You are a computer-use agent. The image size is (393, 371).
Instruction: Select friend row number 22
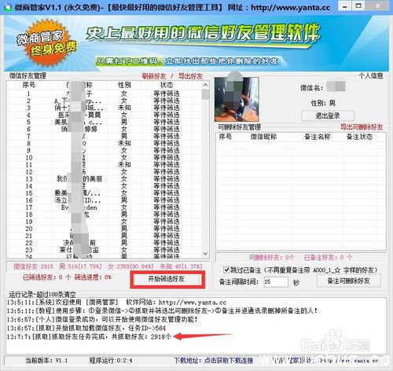click(x=105, y=243)
